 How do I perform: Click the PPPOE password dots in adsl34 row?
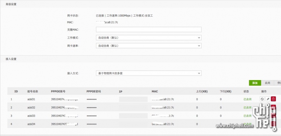[92, 124]
